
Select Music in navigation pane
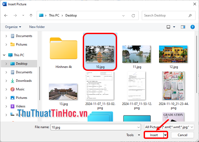pos(17,89)
